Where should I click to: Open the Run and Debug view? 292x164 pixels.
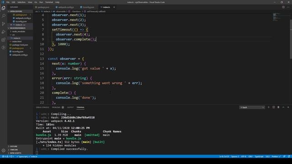(4, 32)
